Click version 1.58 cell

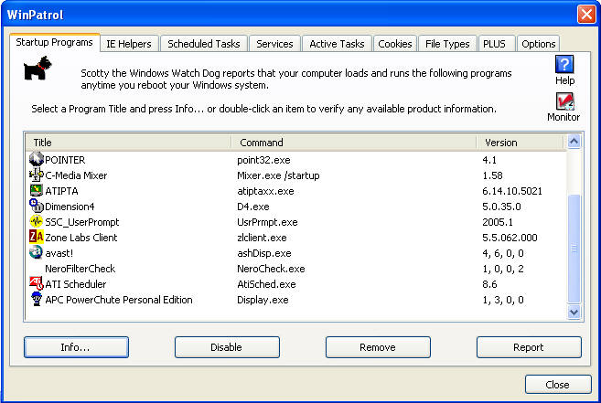[x=492, y=175]
